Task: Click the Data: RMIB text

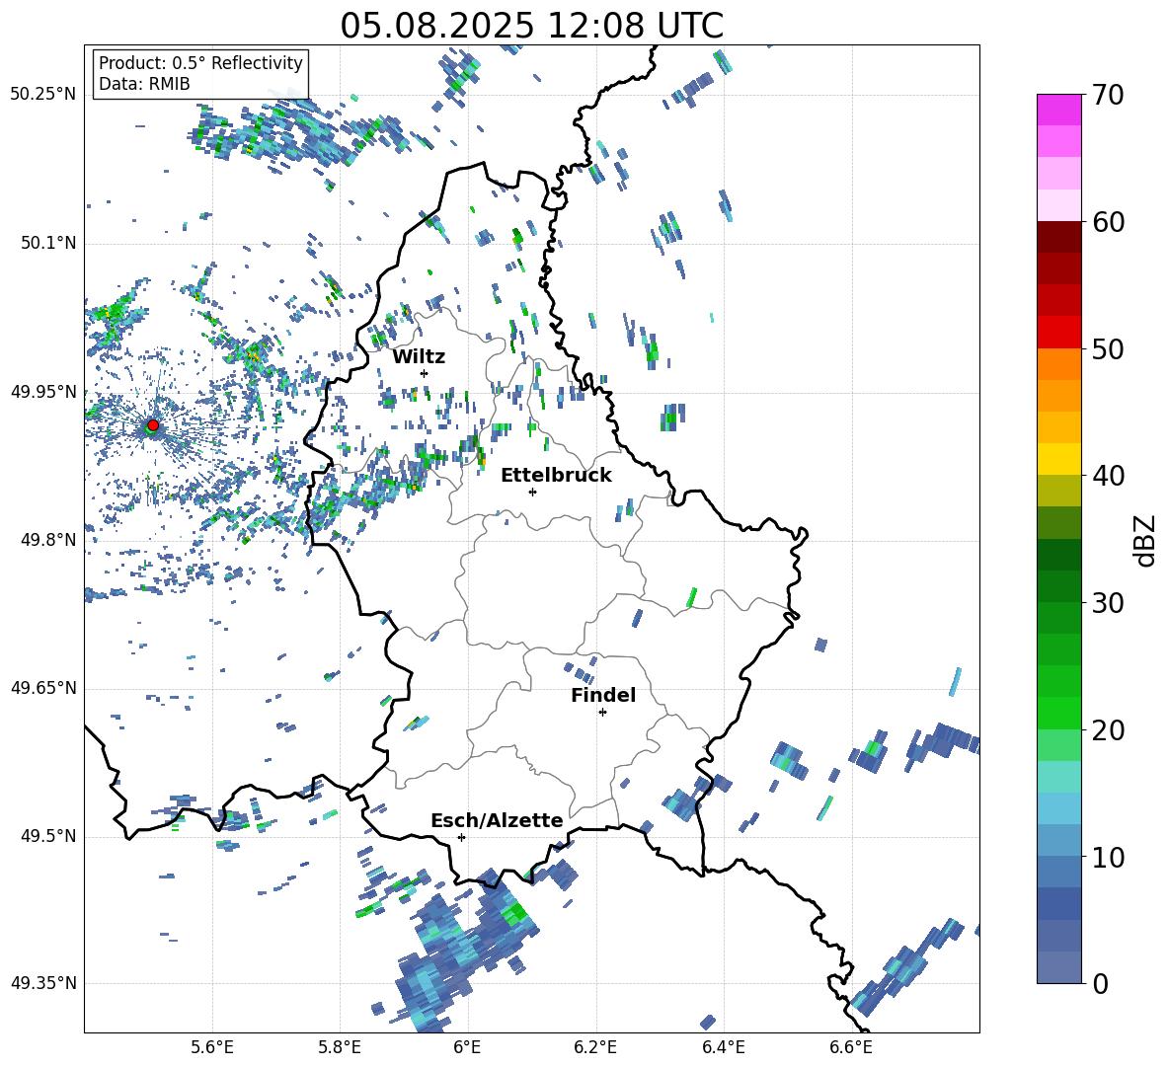Action: pos(144,84)
